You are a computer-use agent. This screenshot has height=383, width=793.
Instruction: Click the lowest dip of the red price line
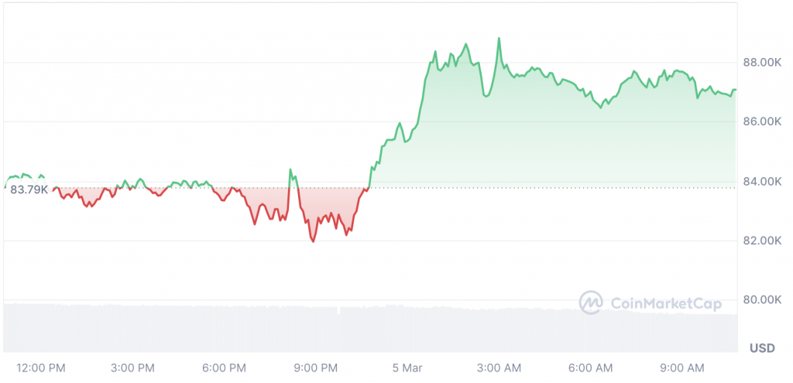point(313,241)
